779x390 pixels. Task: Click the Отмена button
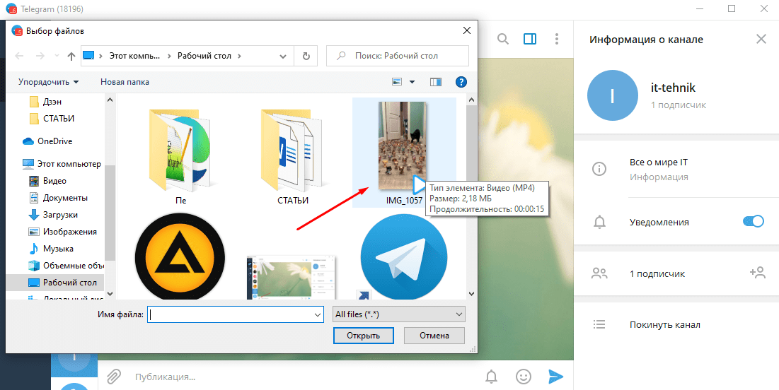pyautogui.click(x=434, y=336)
